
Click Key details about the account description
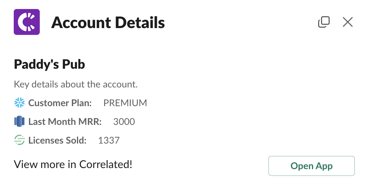76,84
